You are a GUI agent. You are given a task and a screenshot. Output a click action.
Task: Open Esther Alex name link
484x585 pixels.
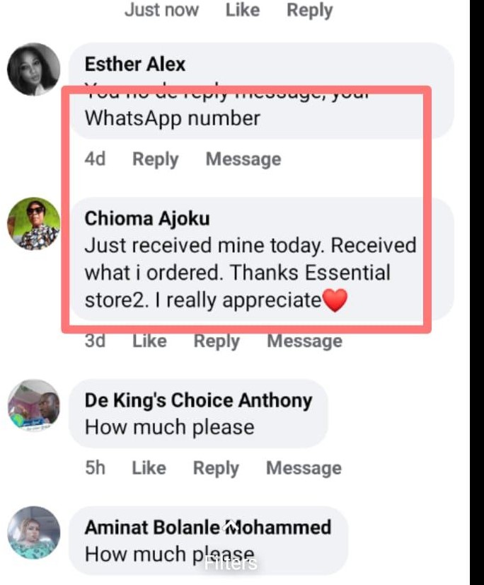tap(135, 64)
